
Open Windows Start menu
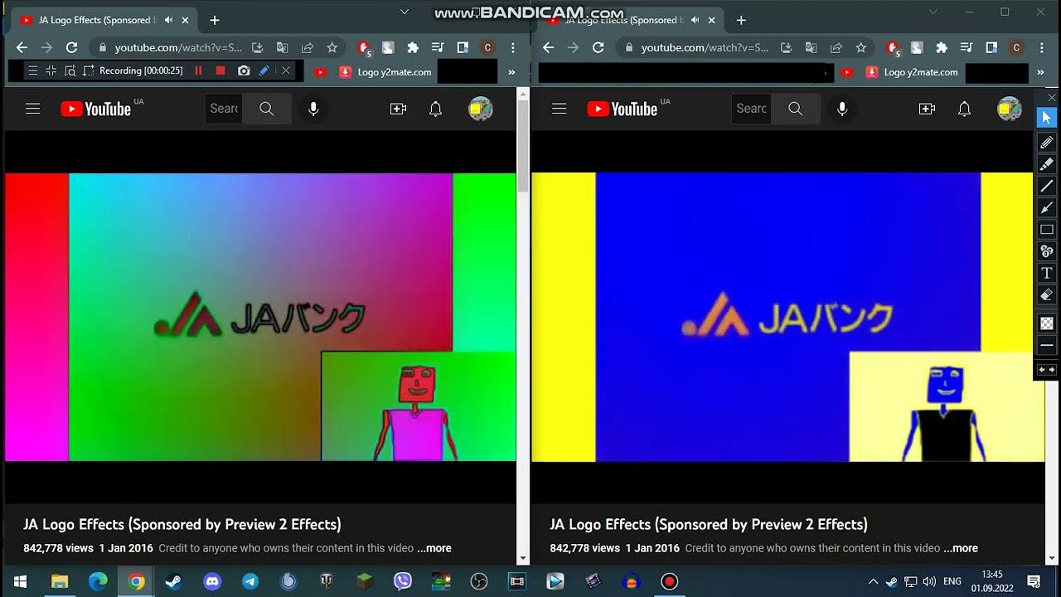tap(20, 581)
